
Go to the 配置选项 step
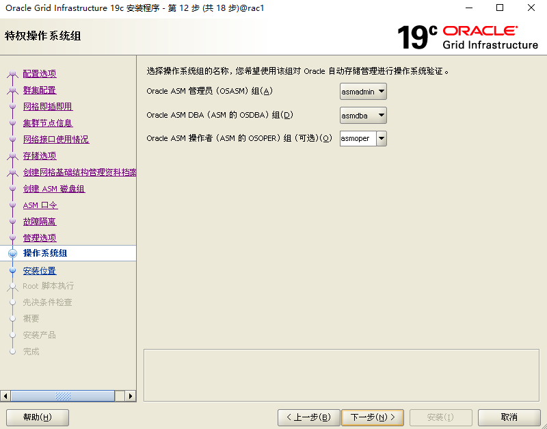pos(40,74)
